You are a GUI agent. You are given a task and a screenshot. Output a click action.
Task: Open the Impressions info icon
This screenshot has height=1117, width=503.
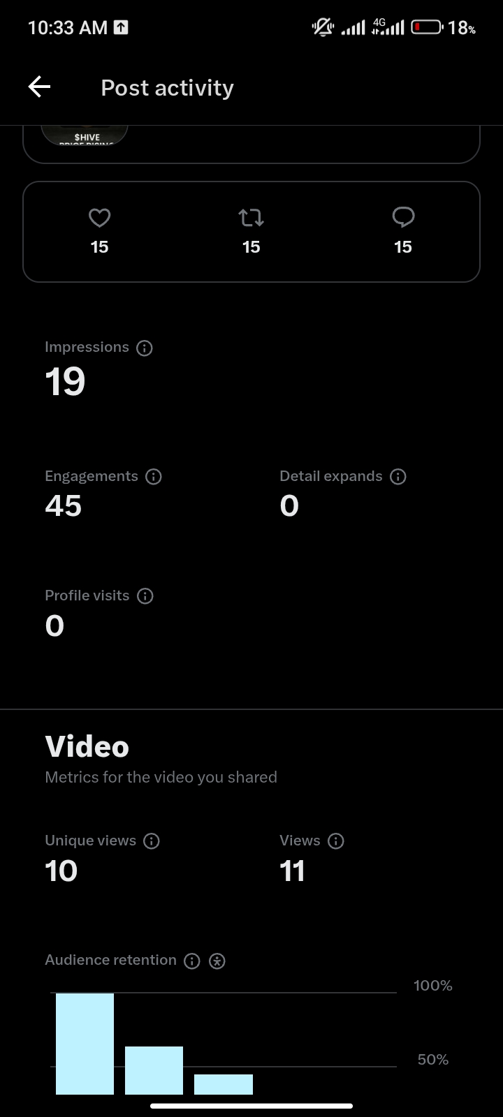pyautogui.click(x=145, y=348)
